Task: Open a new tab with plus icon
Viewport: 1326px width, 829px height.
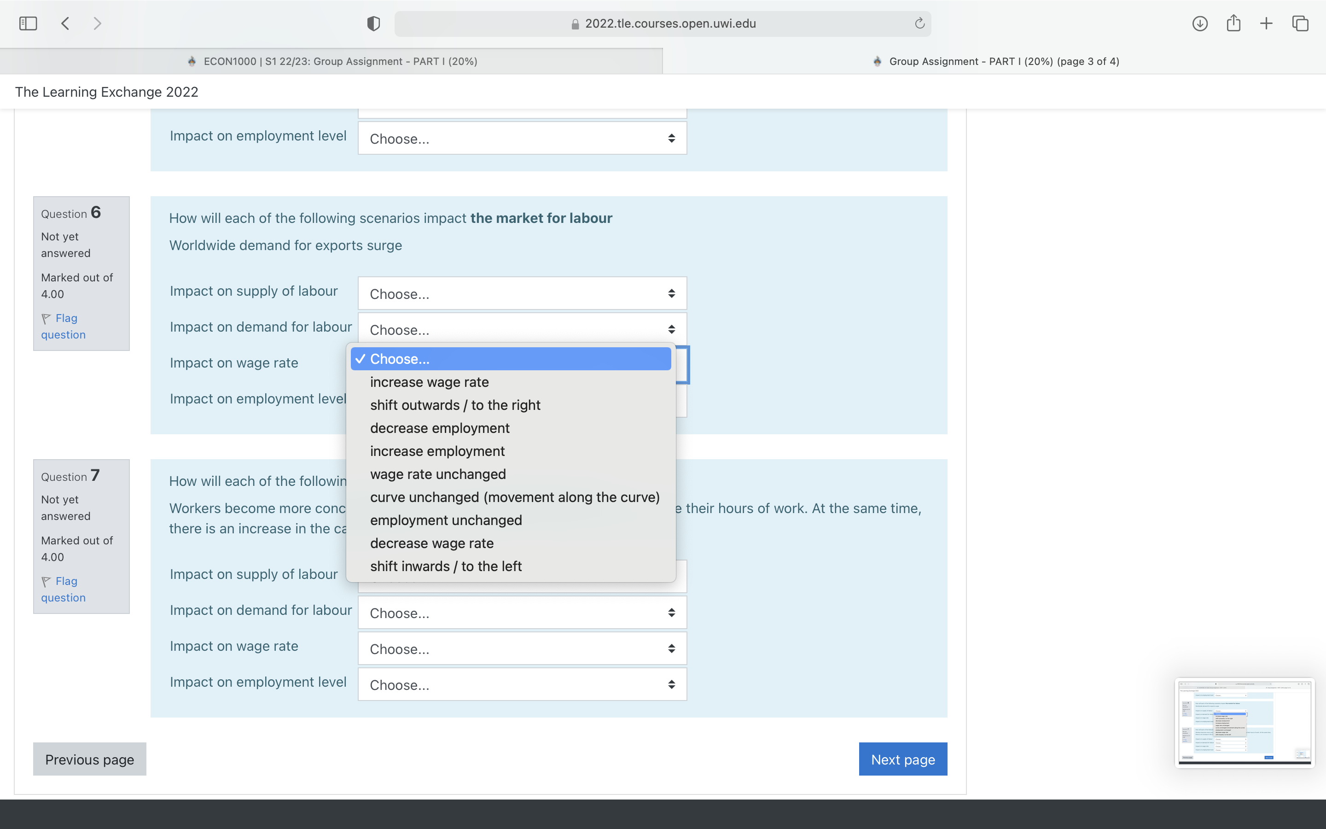Action: click(x=1266, y=23)
